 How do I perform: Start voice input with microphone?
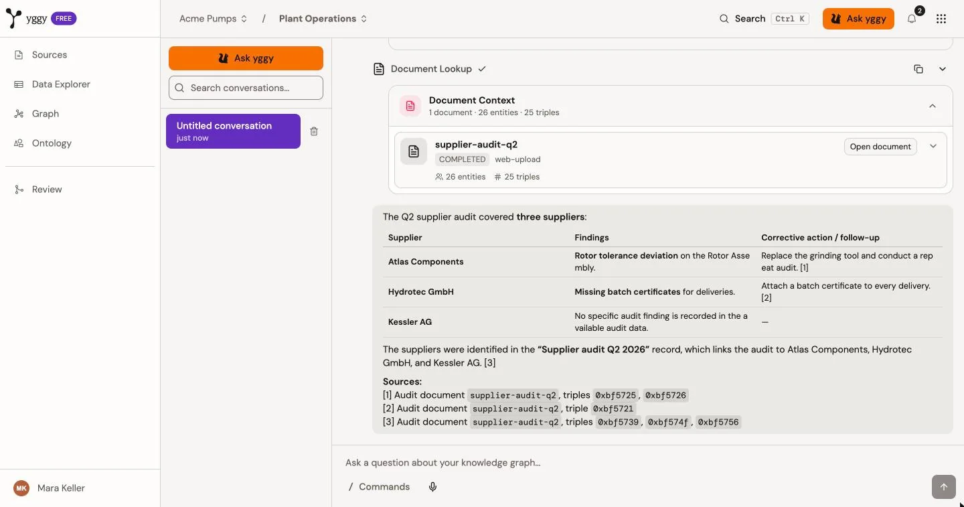coord(433,487)
